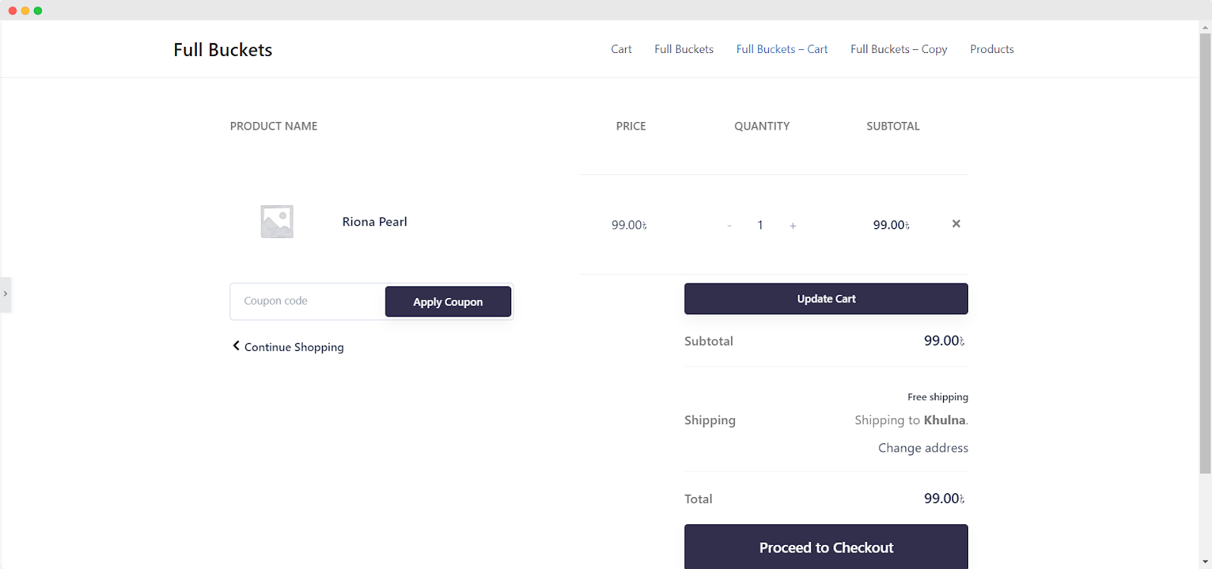The height and width of the screenshot is (569, 1212).
Task: Click the product image placeholder icon
Action: tap(276, 220)
